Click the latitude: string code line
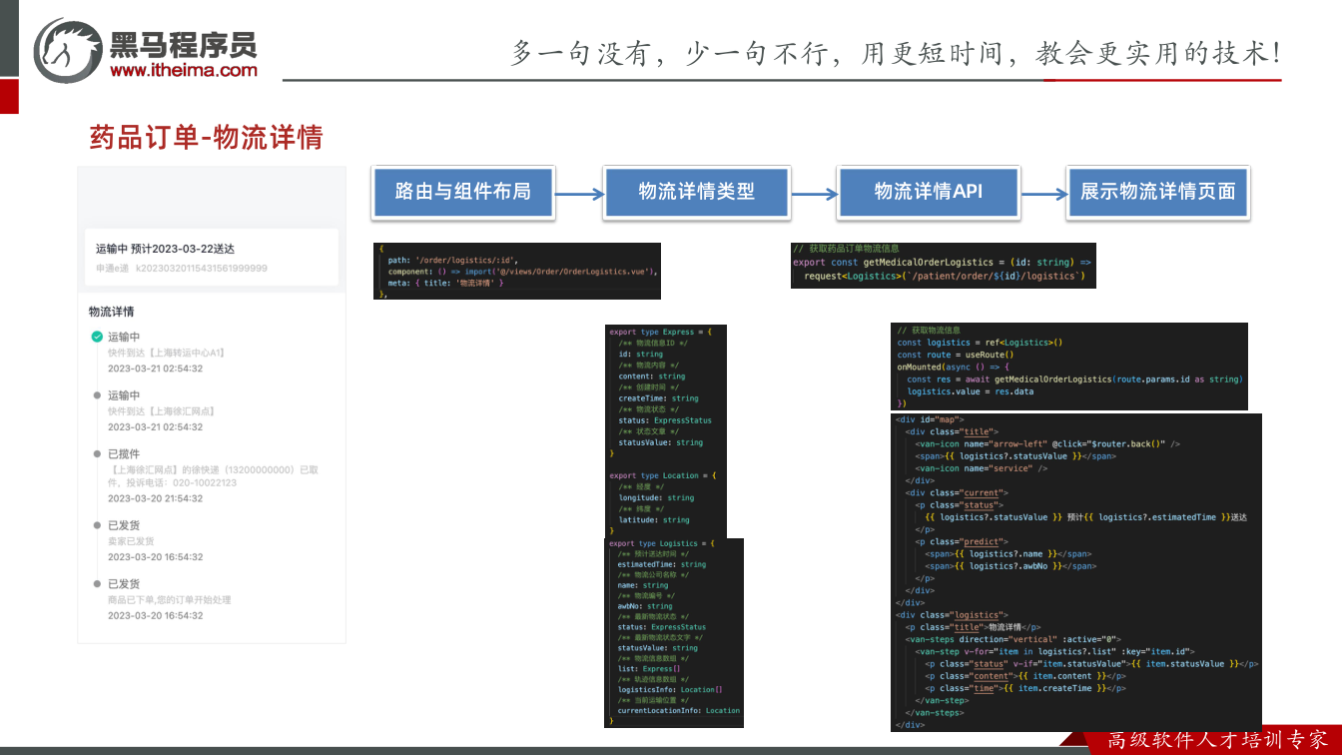Viewport: 1342px width, 755px height. point(654,519)
